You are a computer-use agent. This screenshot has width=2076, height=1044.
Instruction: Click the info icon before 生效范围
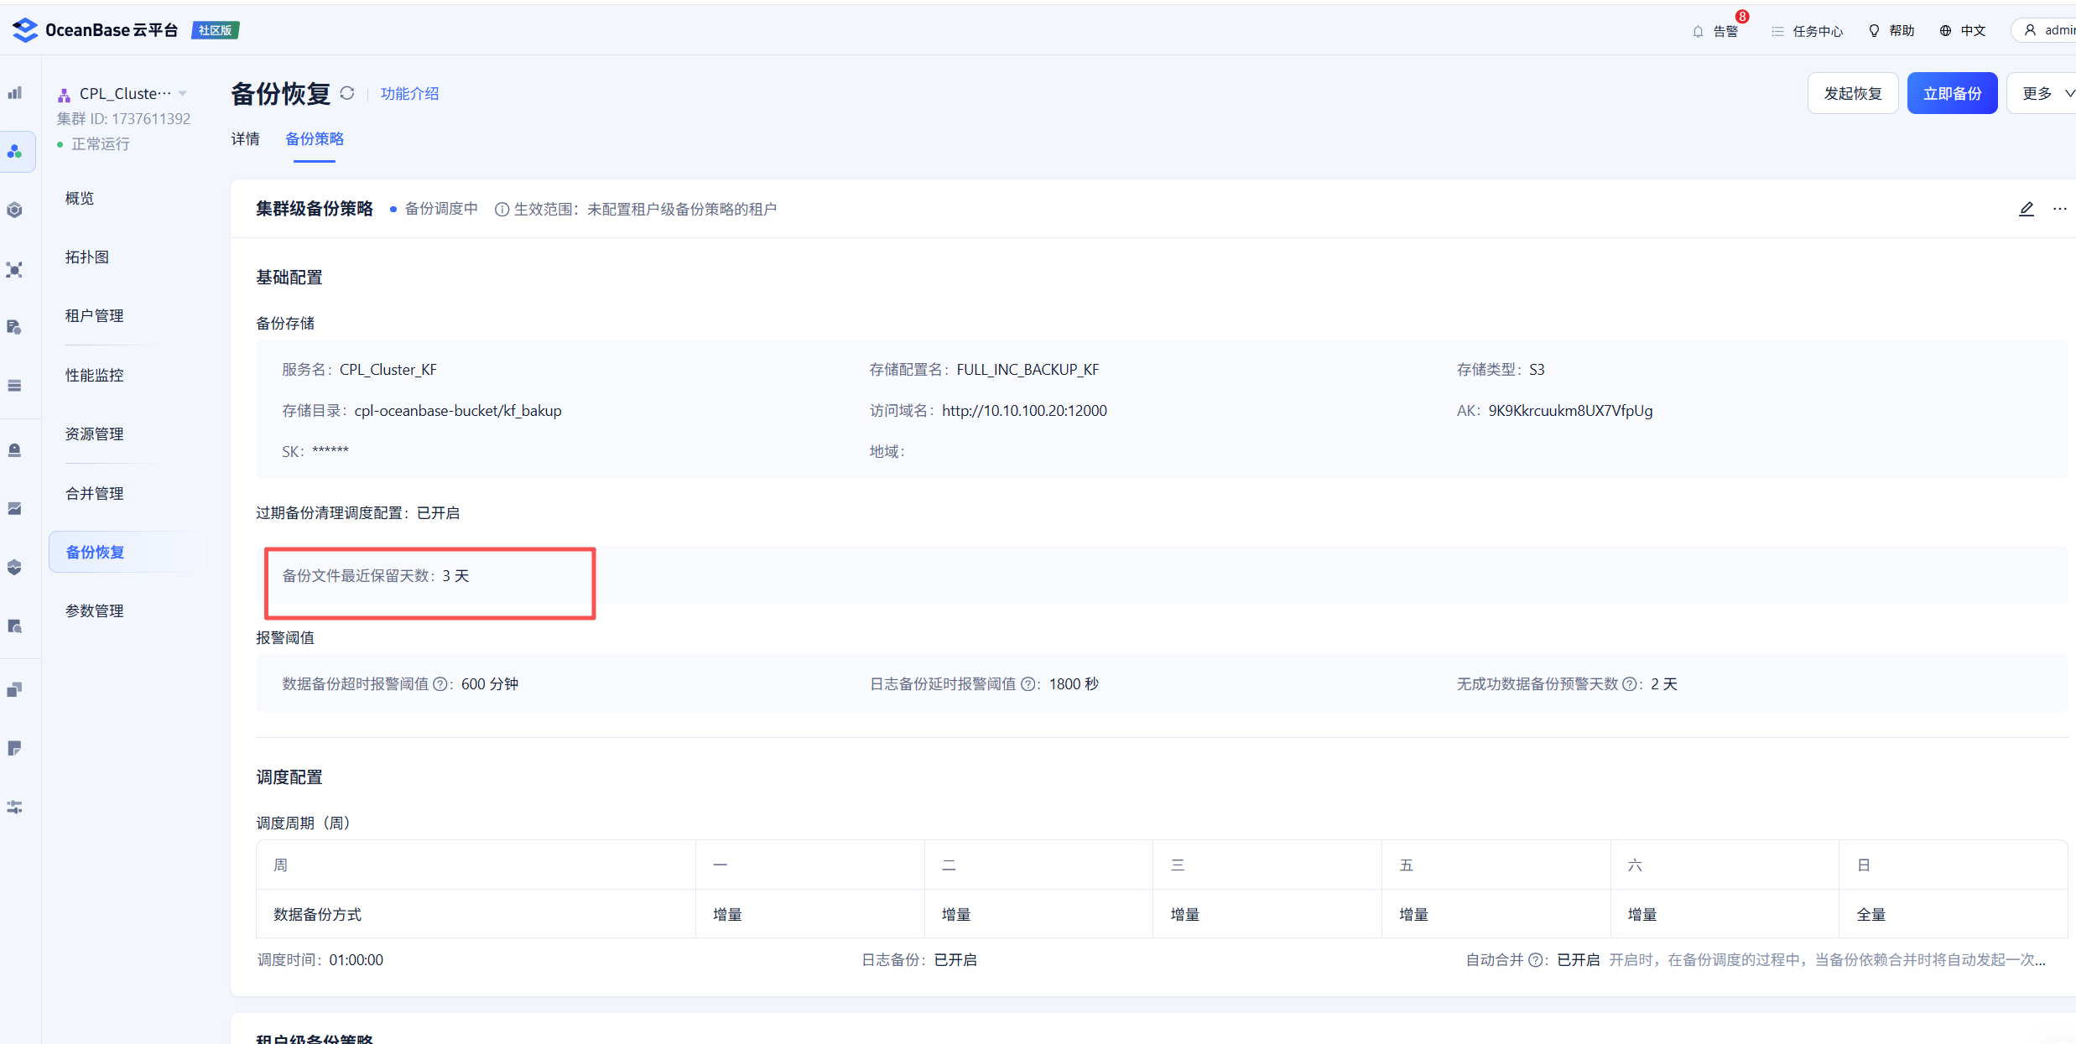pos(502,210)
